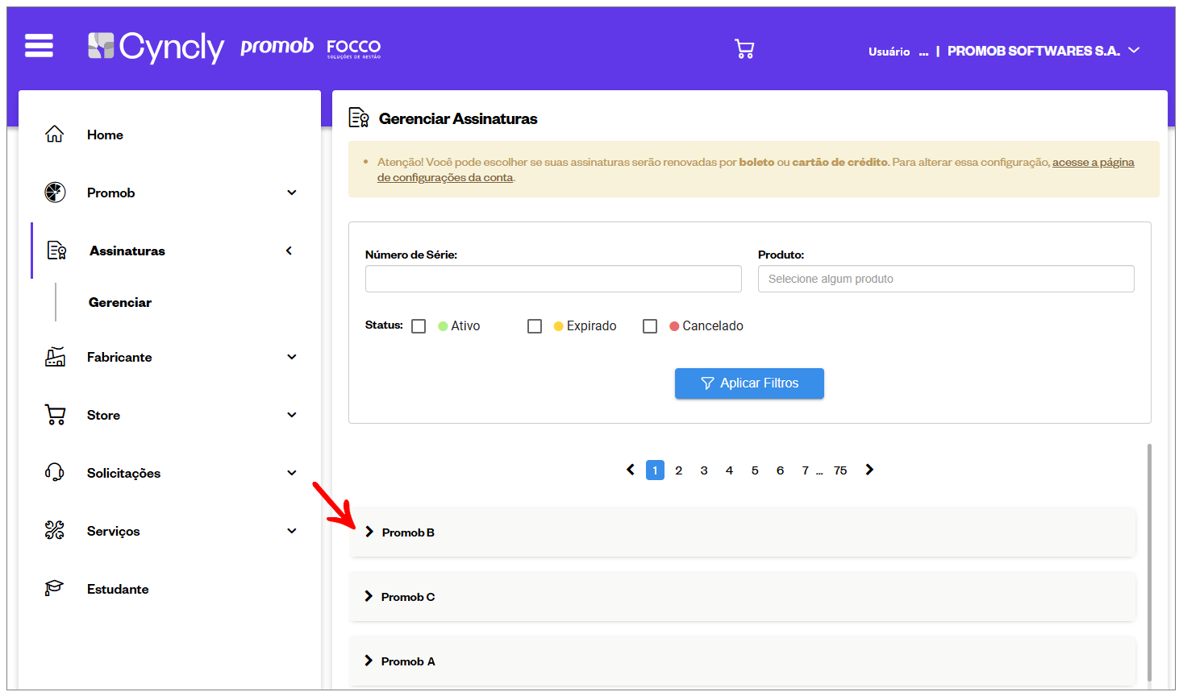Jump to last page 75
1183x696 pixels.
[x=840, y=470]
